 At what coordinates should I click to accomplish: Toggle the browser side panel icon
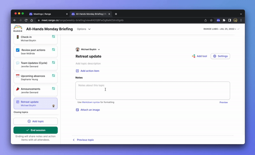(229, 20)
